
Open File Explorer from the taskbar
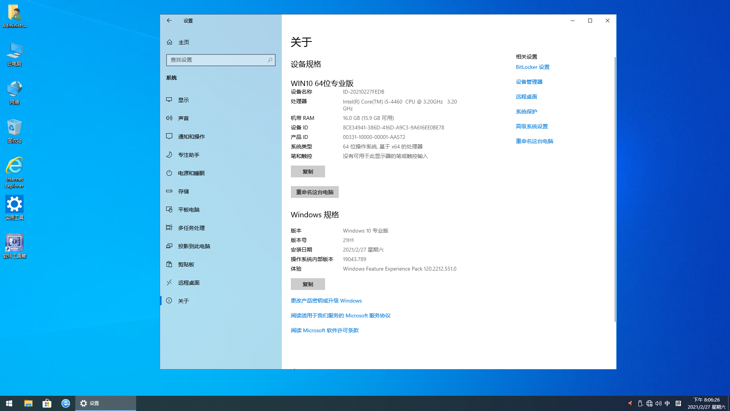[x=29, y=403]
